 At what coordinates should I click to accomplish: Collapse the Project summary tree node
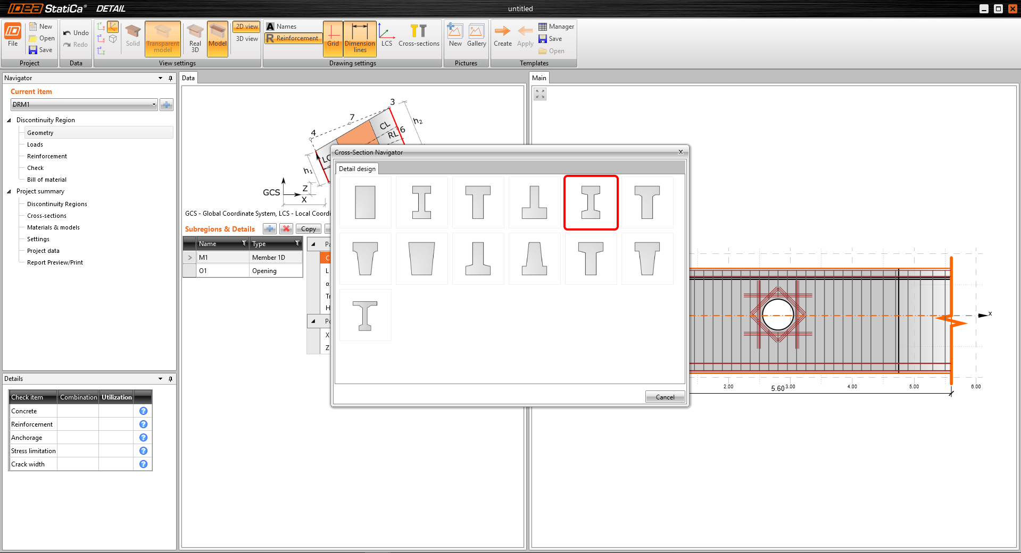click(x=9, y=191)
